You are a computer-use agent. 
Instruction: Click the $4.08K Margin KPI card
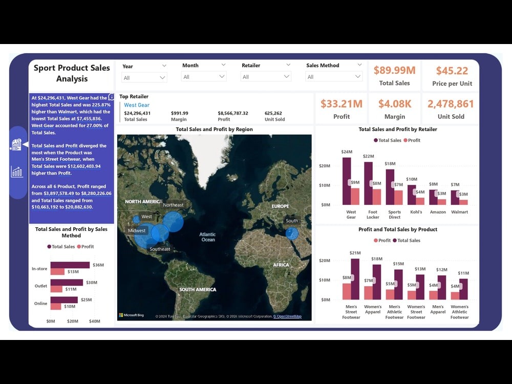click(x=394, y=108)
